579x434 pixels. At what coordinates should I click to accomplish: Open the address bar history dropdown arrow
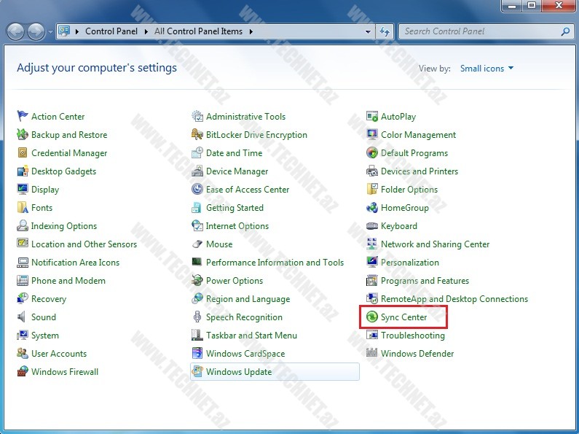(x=368, y=32)
